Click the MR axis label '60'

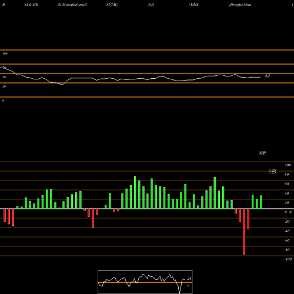tap(287, 184)
